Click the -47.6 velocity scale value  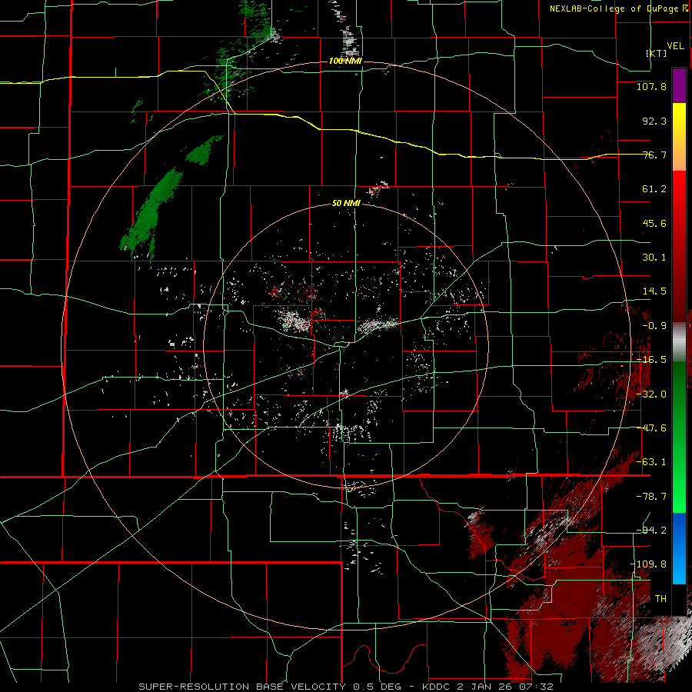[651, 428]
